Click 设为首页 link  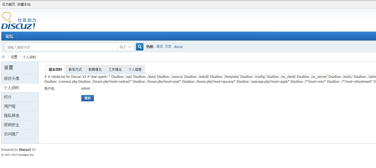9,4
